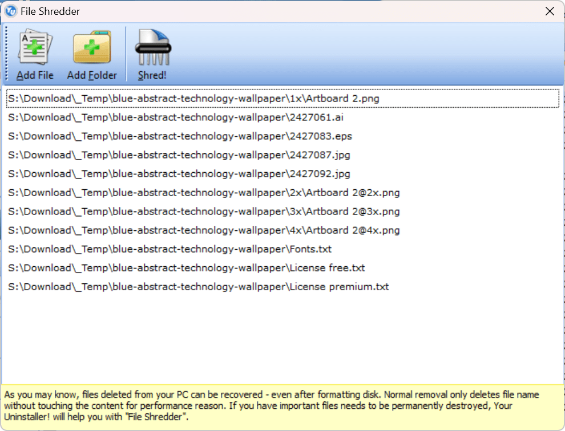The image size is (565, 431).
Task: Select the 1x\Artboard 2.png file entry
Action: pos(193,99)
